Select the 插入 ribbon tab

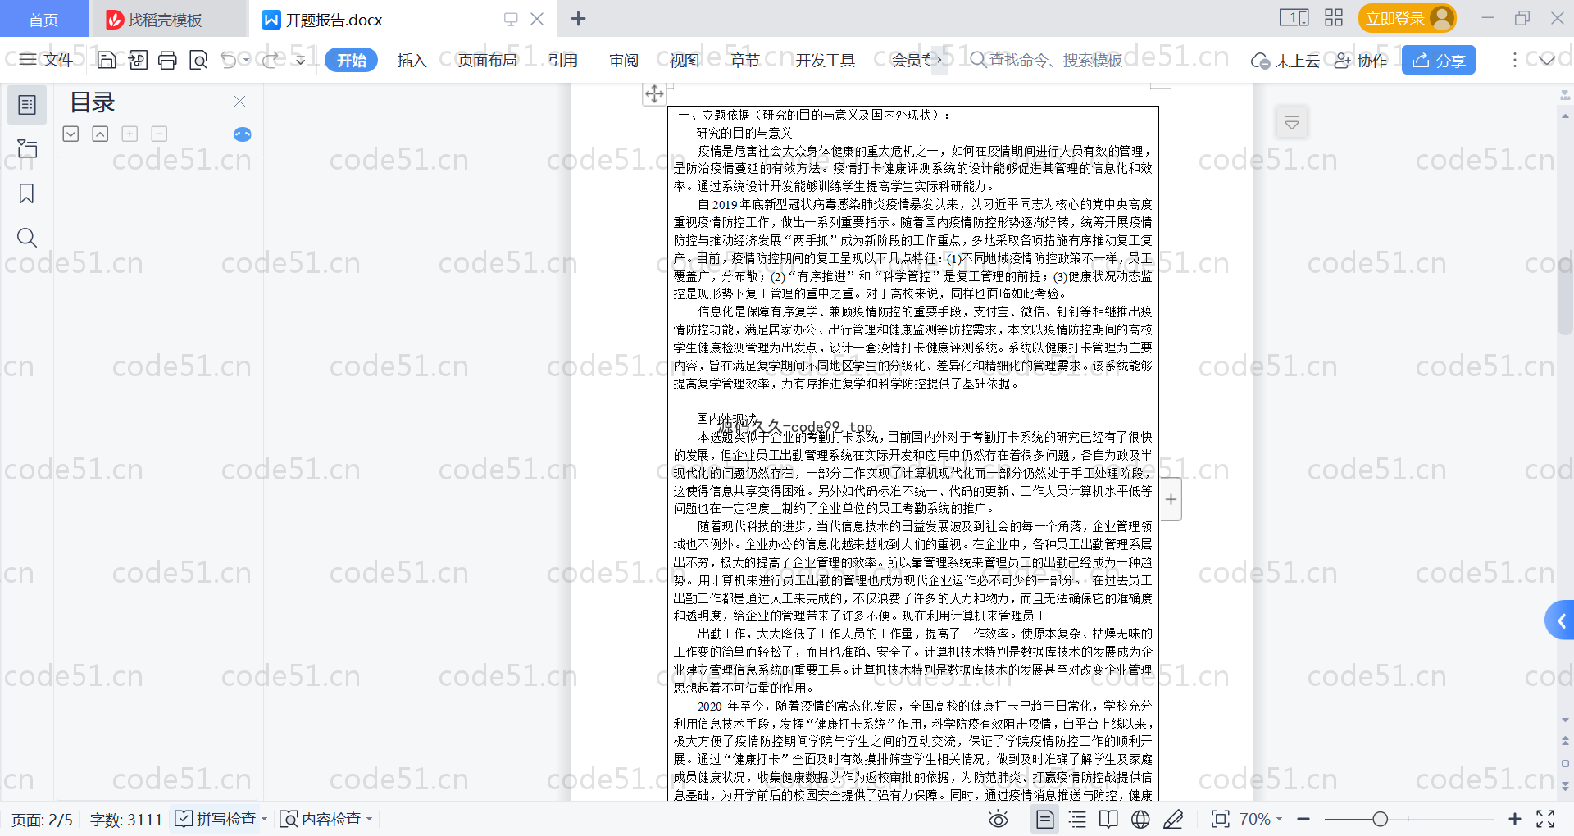[x=412, y=60]
